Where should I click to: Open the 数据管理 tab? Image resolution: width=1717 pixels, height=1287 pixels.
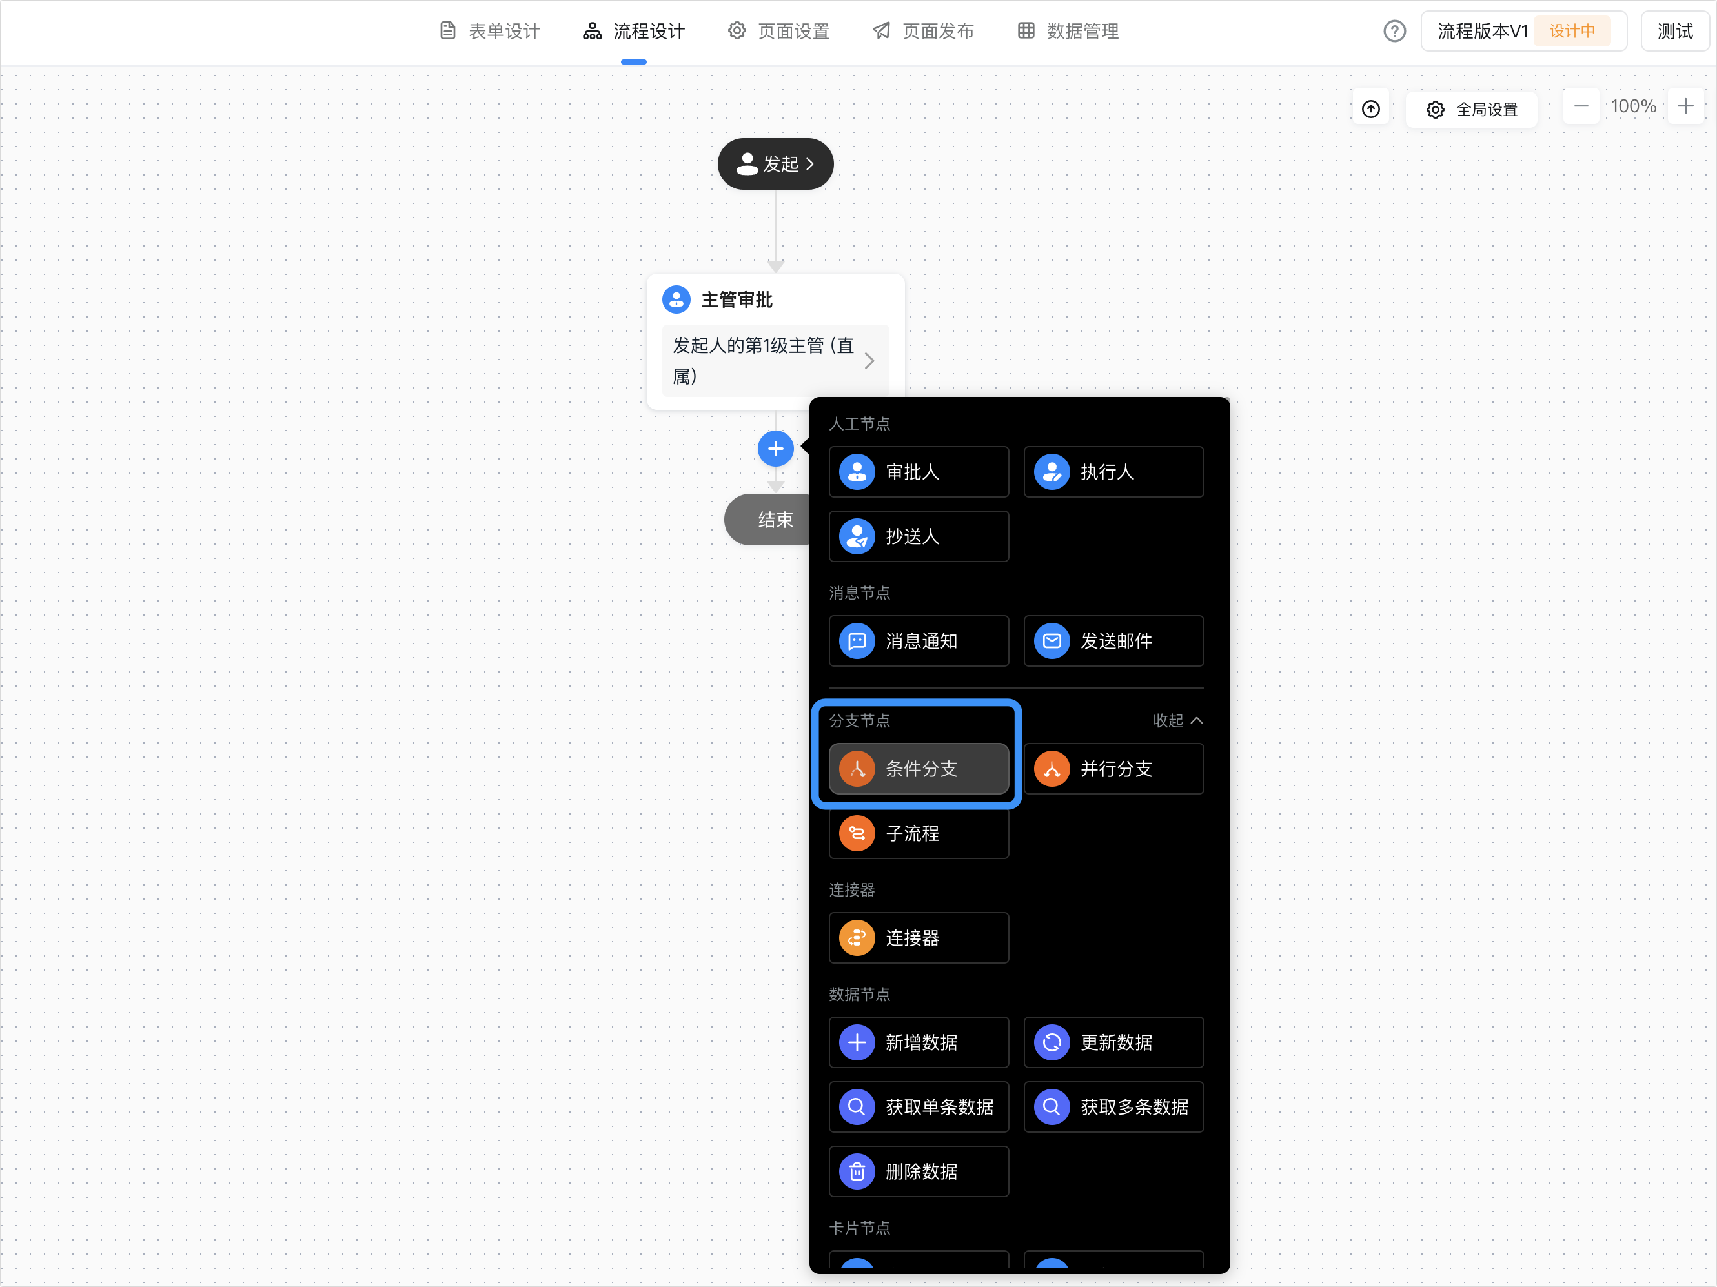point(1068,31)
